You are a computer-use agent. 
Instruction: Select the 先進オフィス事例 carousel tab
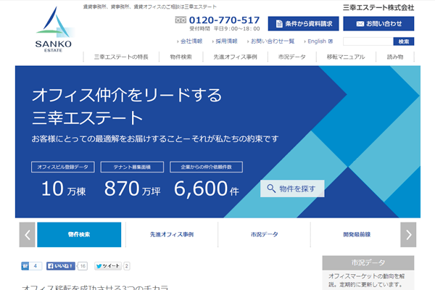coord(172,234)
